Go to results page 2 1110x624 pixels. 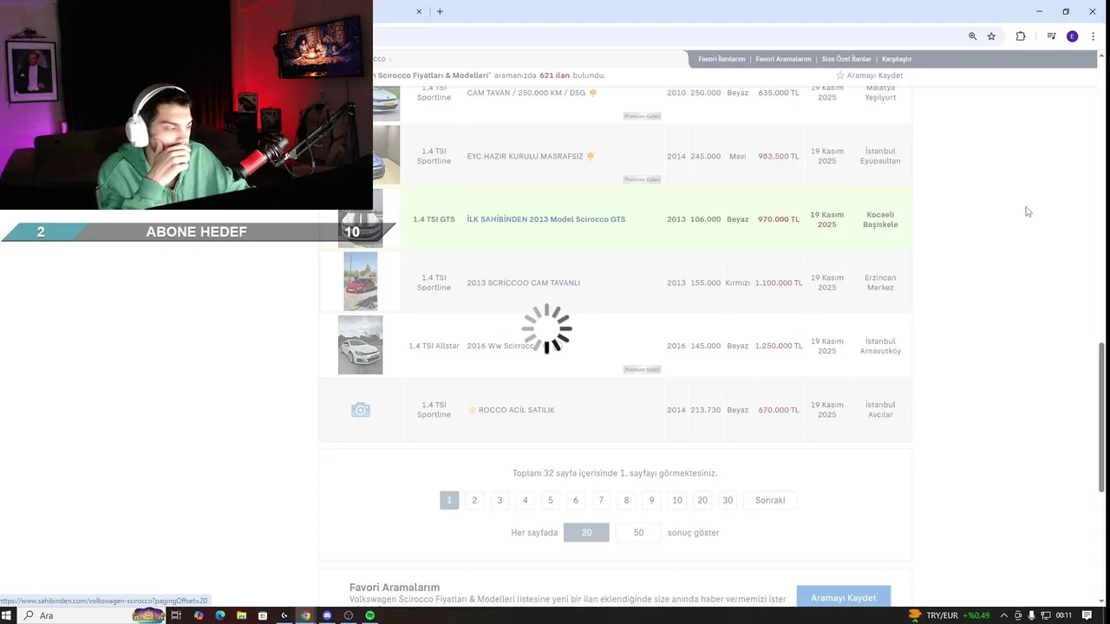tap(474, 500)
